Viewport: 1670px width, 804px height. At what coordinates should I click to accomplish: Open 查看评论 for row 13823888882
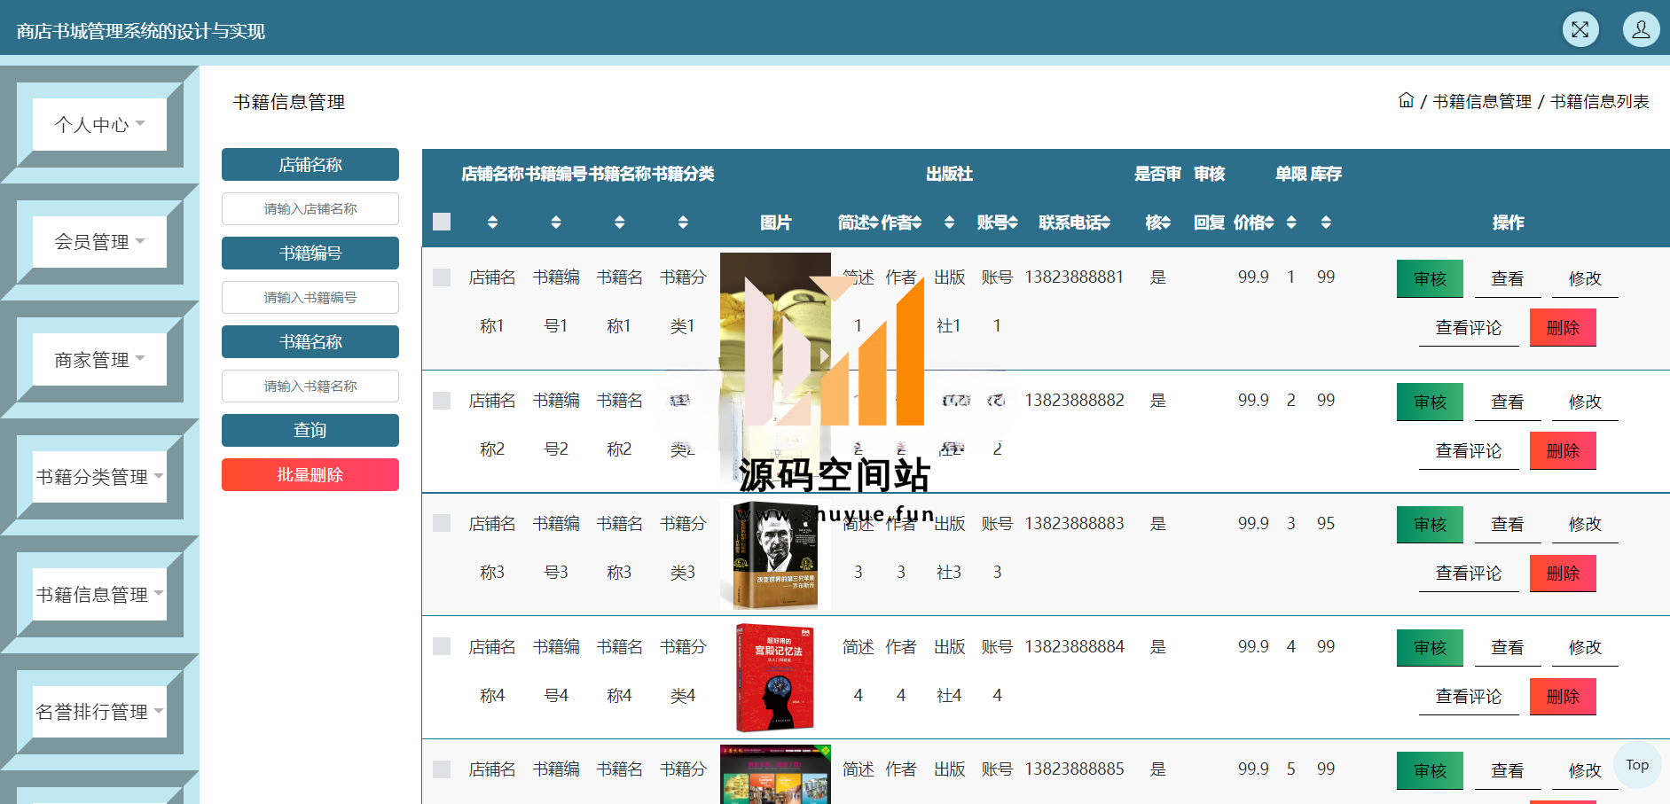(1469, 450)
